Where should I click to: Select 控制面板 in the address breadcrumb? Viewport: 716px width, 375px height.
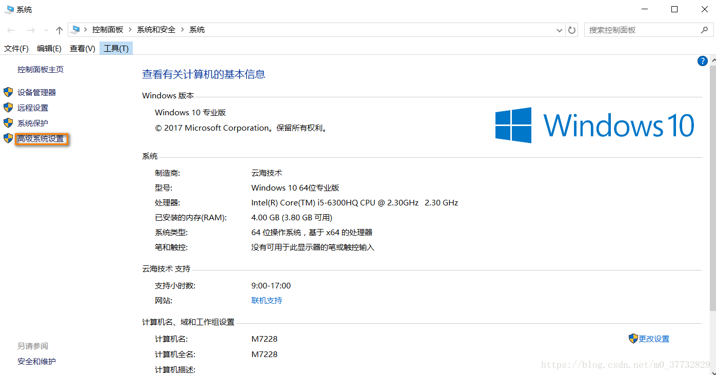pos(108,30)
